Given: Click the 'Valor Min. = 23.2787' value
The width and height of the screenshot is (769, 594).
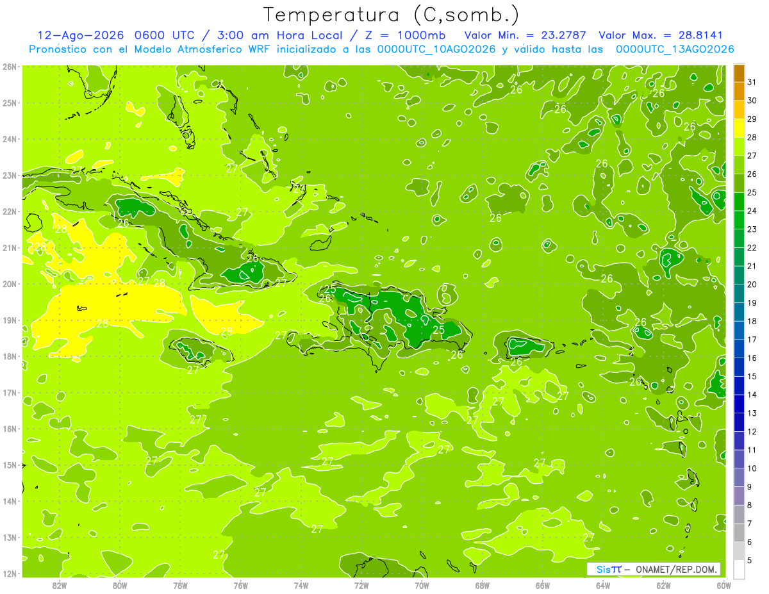Looking at the screenshot, I should click(525, 35).
